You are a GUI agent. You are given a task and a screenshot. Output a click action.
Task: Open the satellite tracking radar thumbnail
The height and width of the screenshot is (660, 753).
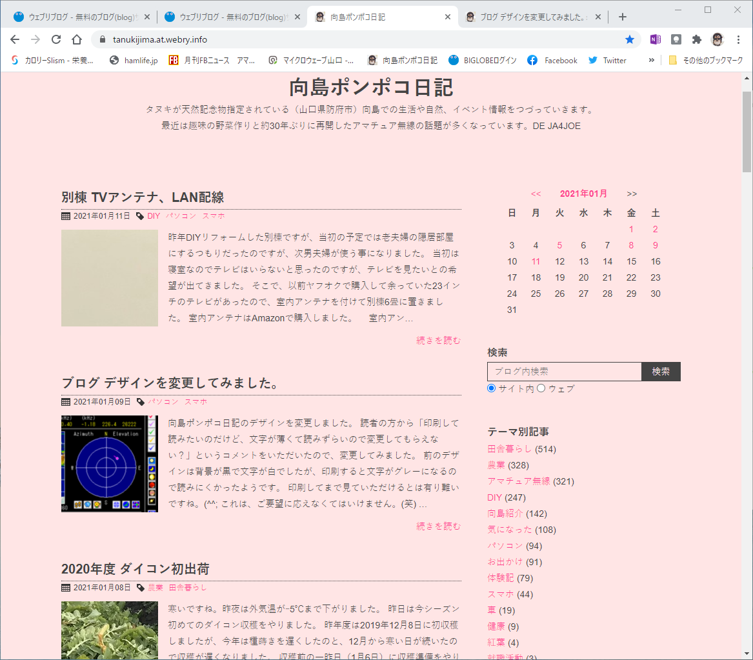click(110, 464)
